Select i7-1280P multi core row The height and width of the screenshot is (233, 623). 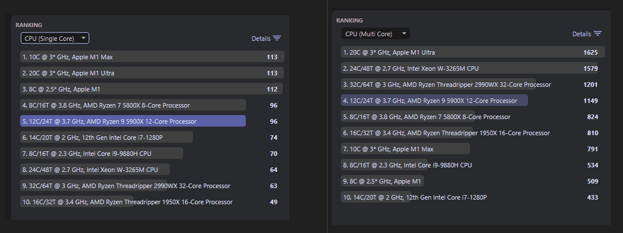(473, 197)
